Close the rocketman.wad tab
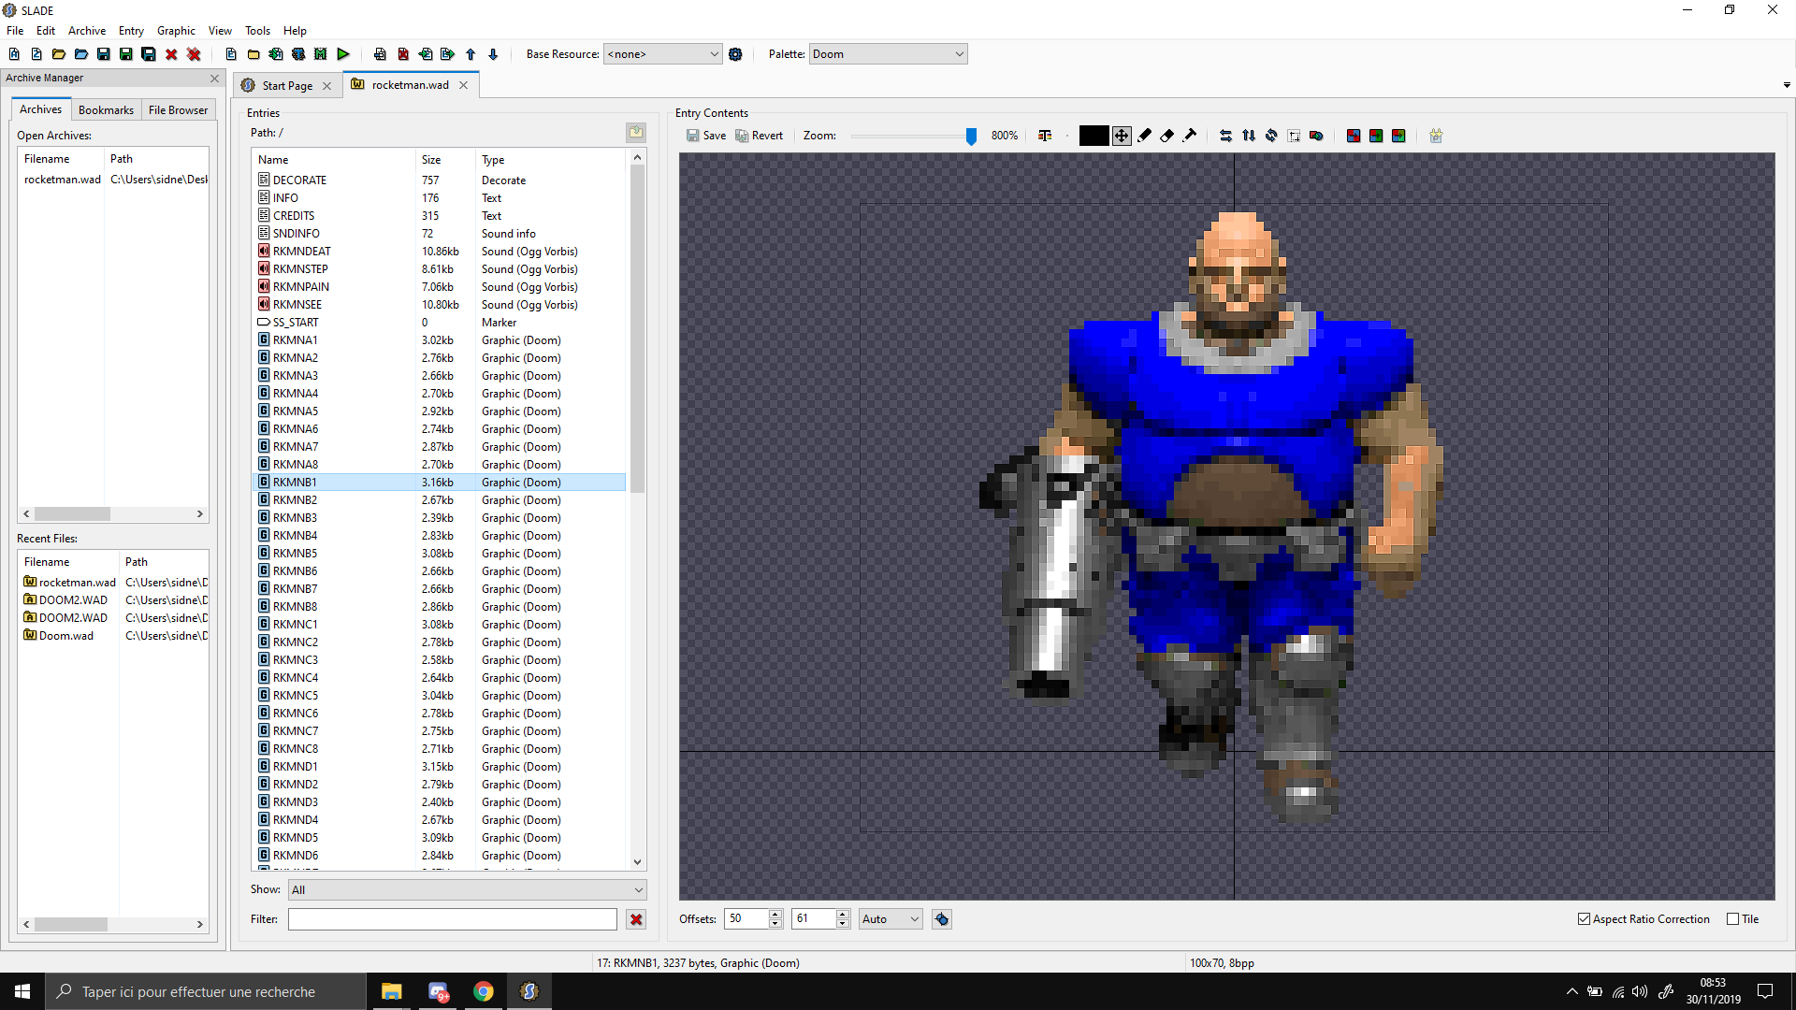 click(463, 85)
